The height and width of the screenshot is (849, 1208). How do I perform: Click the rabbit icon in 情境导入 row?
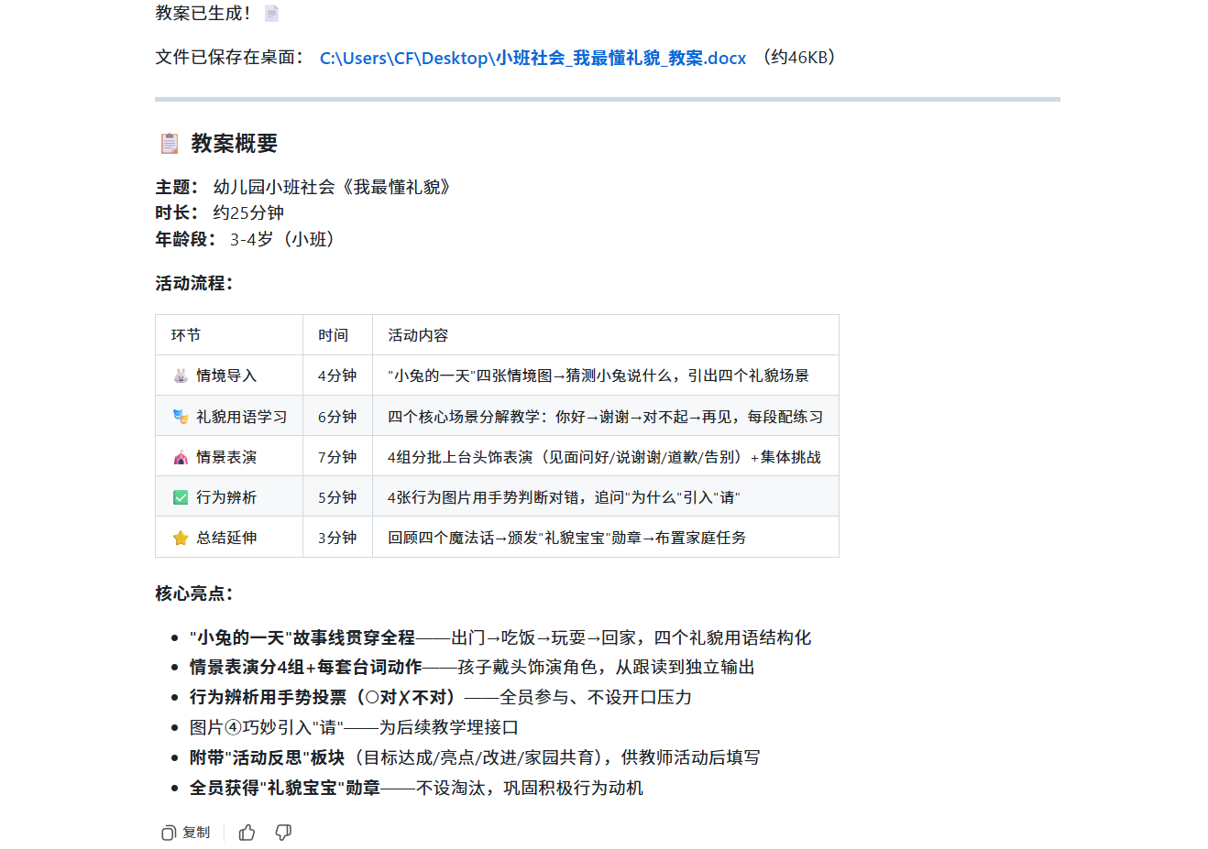tap(181, 376)
